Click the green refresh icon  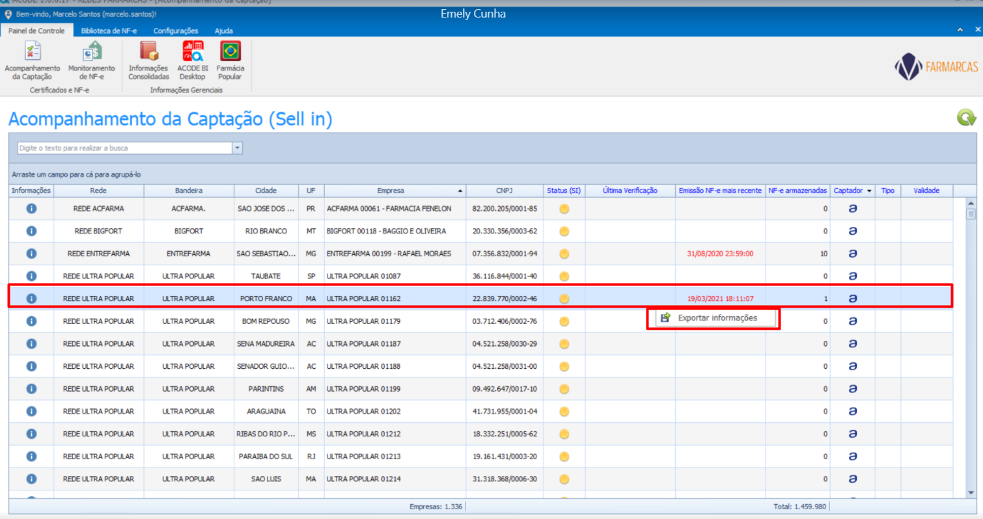click(x=966, y=118)
